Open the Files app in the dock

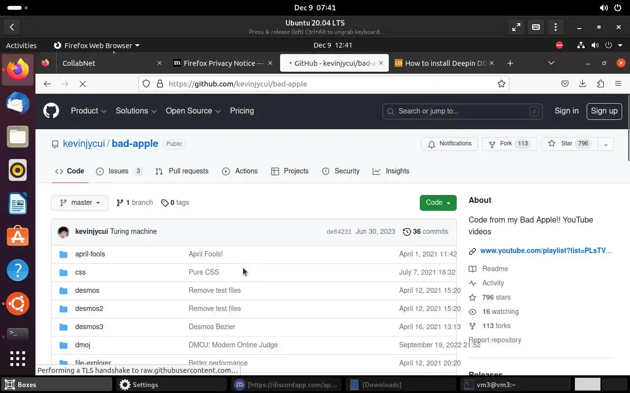[18, 137]
